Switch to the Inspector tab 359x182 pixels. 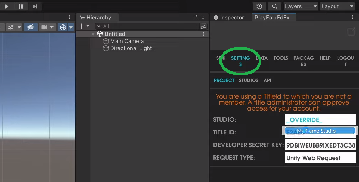pos(229,18)
